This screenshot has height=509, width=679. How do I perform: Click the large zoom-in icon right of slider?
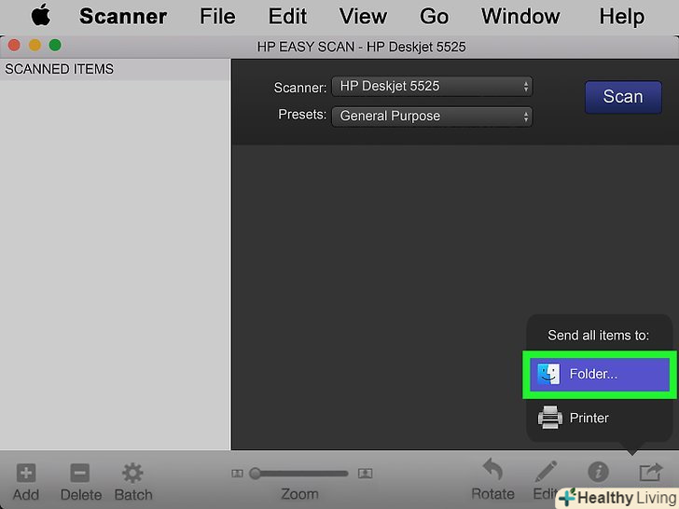tap(365, 473)
